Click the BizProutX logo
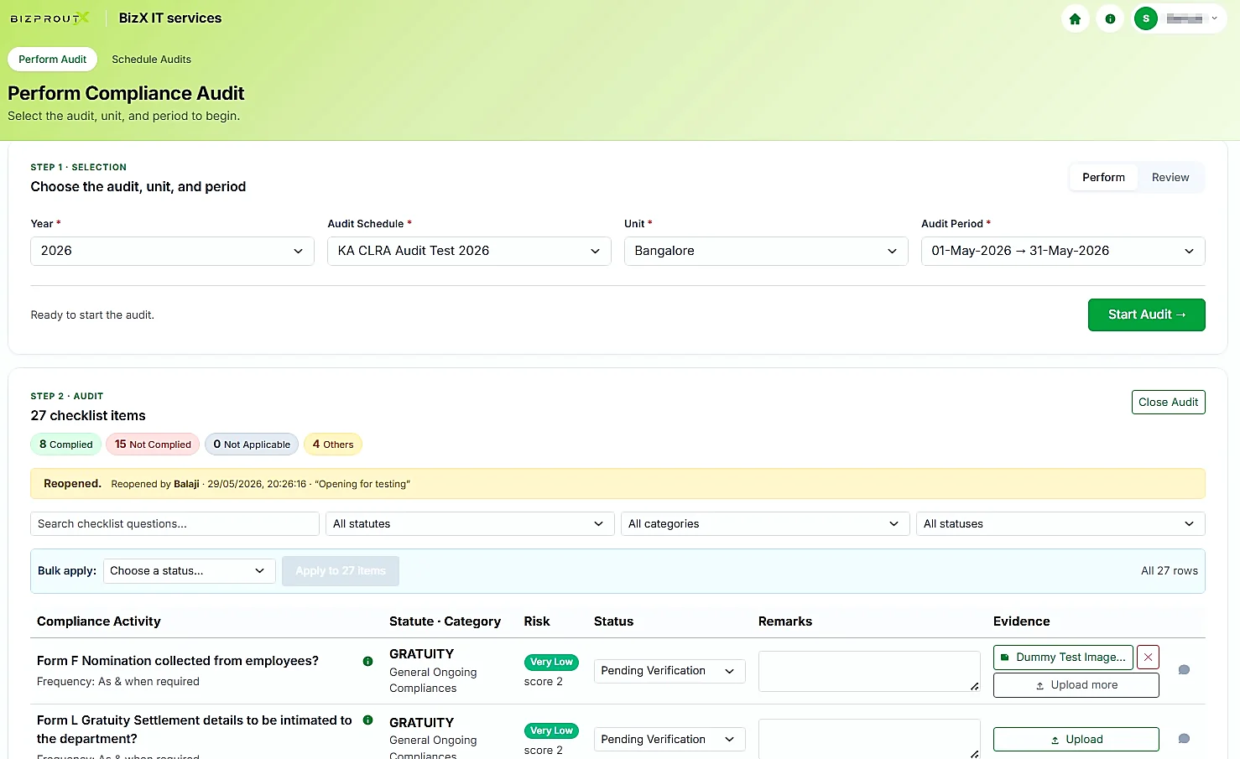1240x759 pixels. [x=49, y=18]
